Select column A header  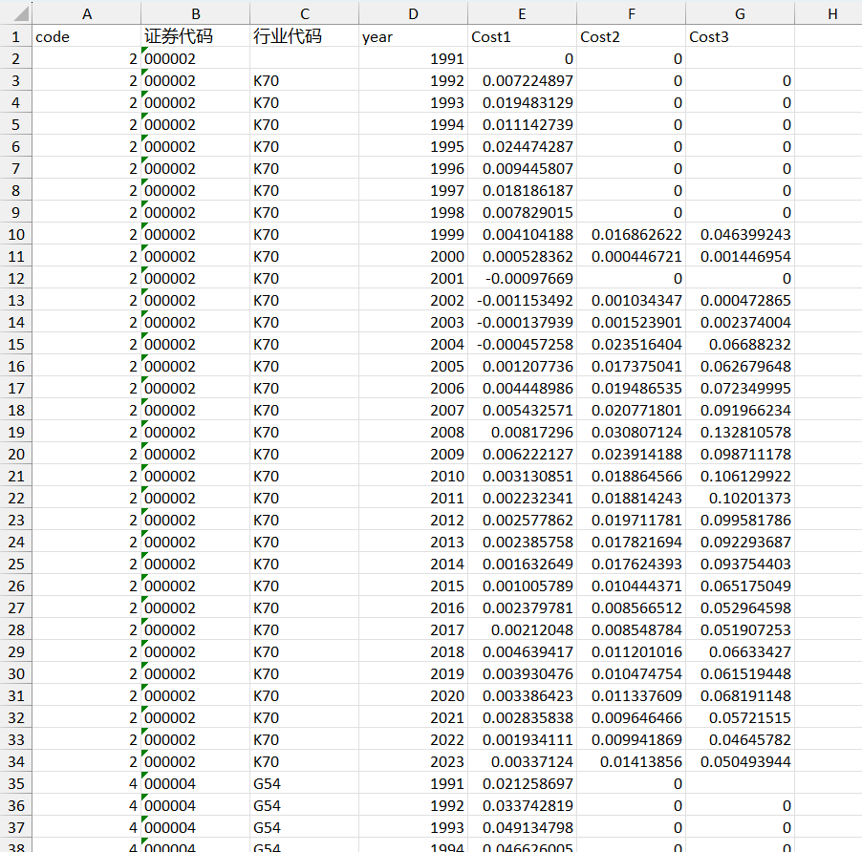point(86,13)
